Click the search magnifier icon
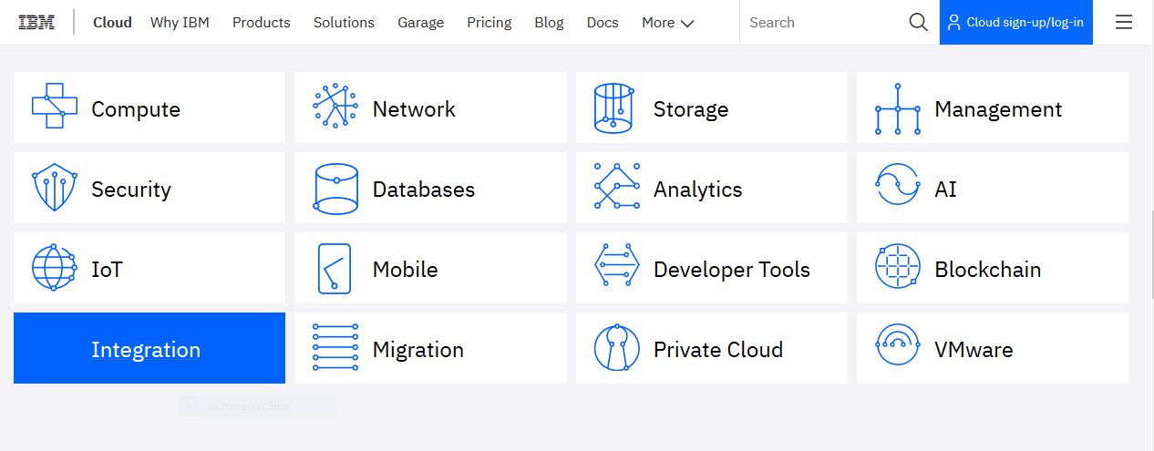This screenshot has width=1154, height=451. coord(918,23)
